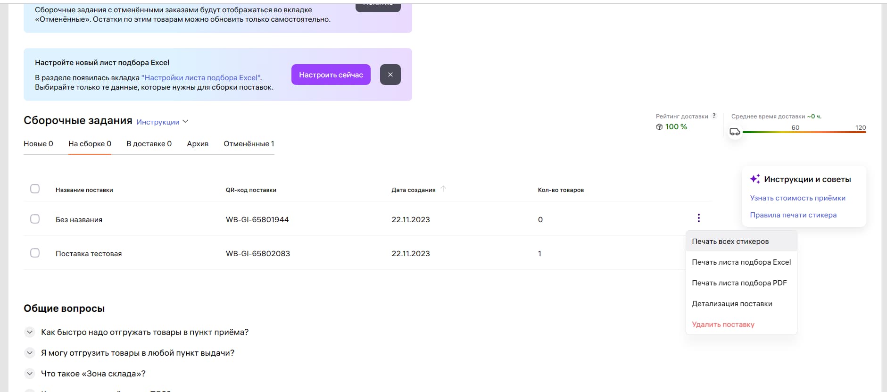This screenshot has height=392, width=887.
Task: Select the На сборке 0 tab
Action: pyautogui.click(x=90, y=144)
